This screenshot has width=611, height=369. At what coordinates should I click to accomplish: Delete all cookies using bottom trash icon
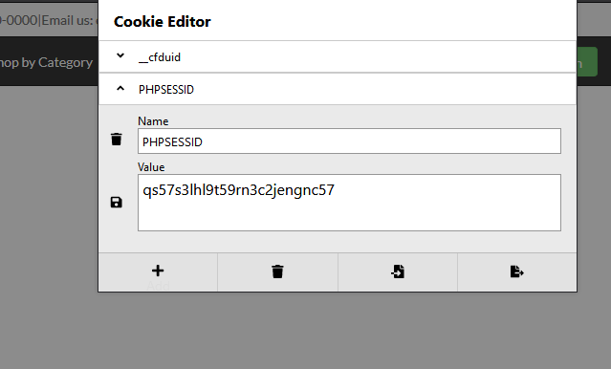[277, 271]
